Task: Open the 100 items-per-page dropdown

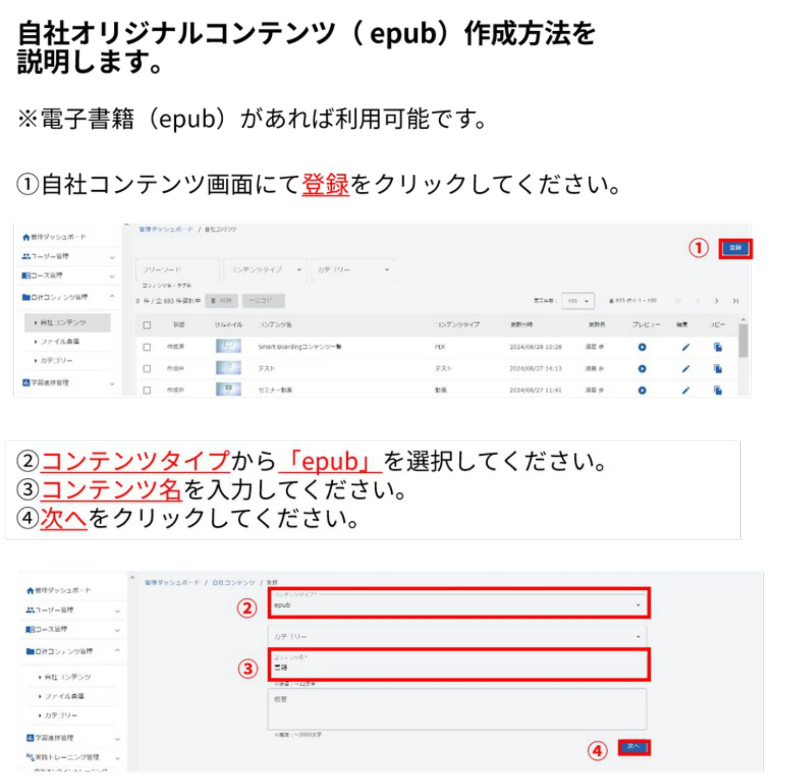Action: (x=578, y=301)
